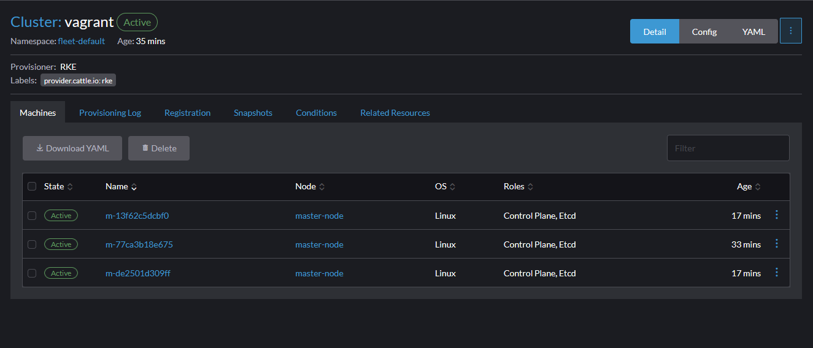Open the Snapshots tab
Screen dimensions: 813x348
253,113
